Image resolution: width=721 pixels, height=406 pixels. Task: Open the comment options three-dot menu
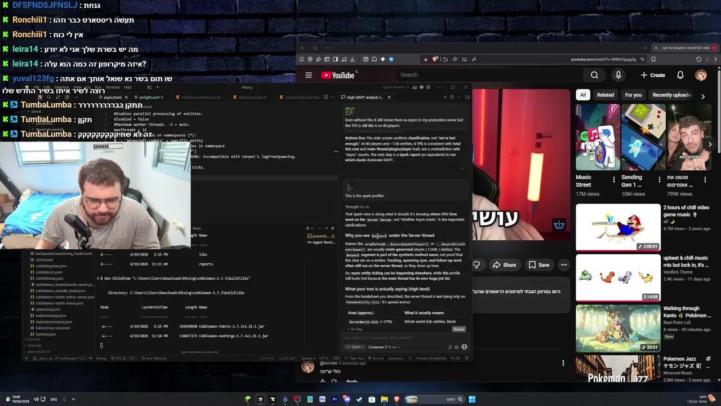563,363
